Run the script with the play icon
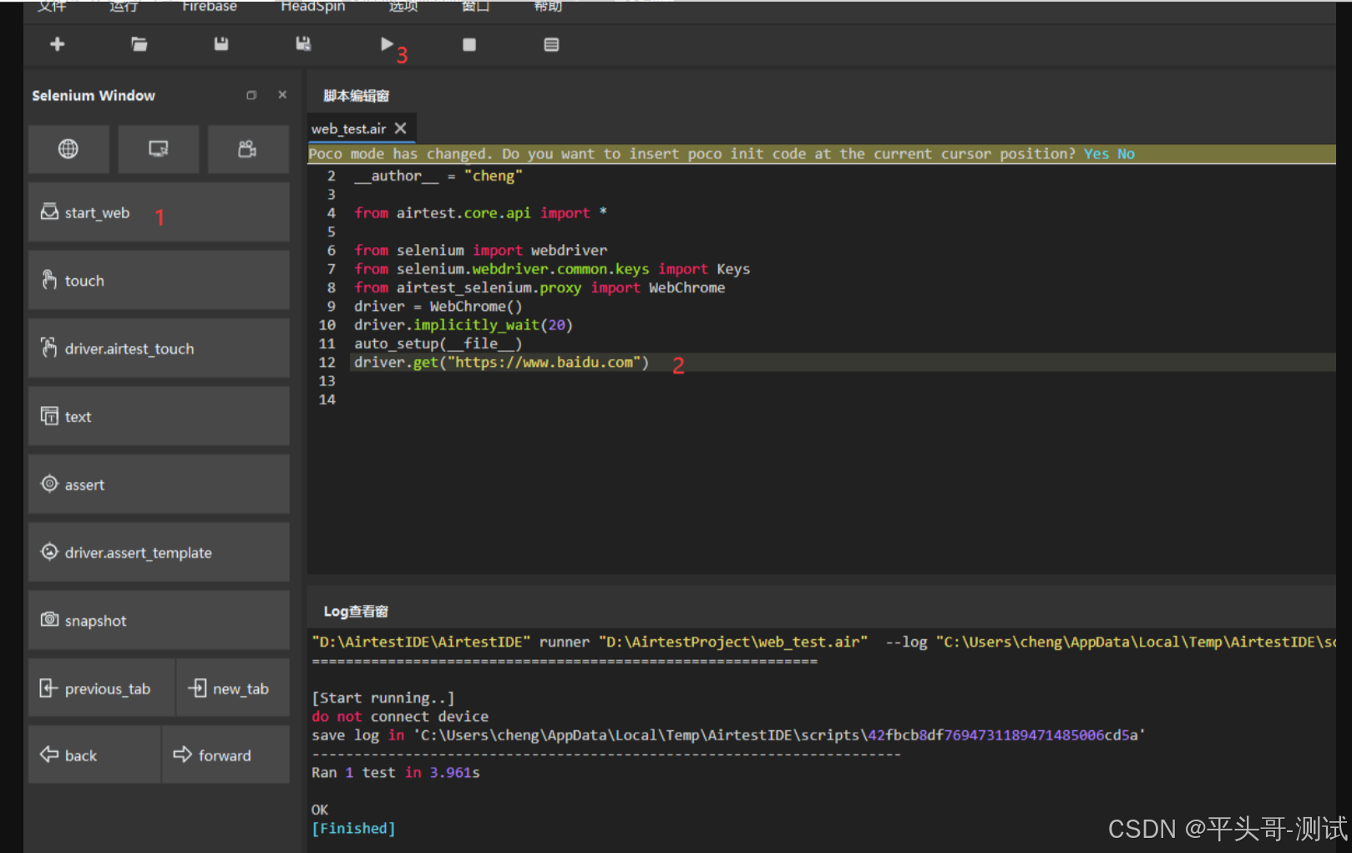The width and height of the screenshot is (1352, 853). click(387, 43)
